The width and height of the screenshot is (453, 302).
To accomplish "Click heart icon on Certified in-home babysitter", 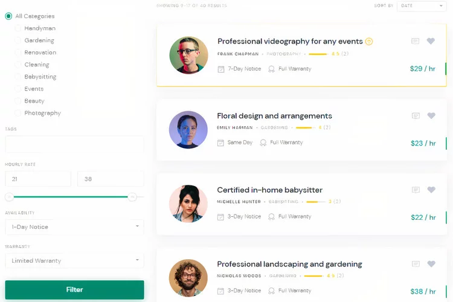I will point(431,190).
